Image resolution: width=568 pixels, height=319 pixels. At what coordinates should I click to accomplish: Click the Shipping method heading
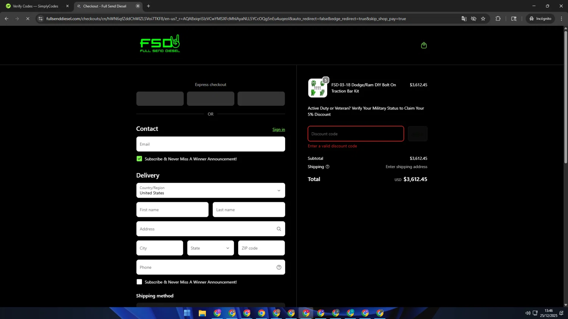tap(155, 296)
